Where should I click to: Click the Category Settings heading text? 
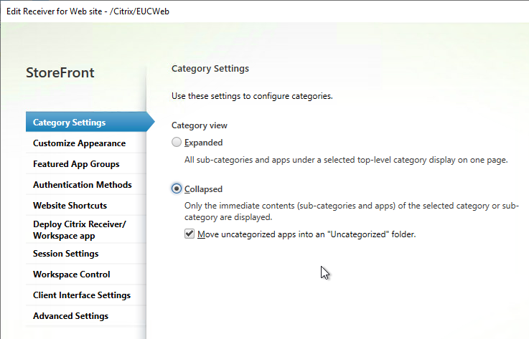(210, 69)
